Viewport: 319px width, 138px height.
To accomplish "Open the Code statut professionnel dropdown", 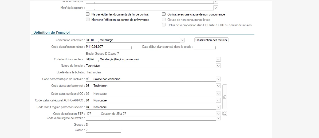I will (218, 86).
